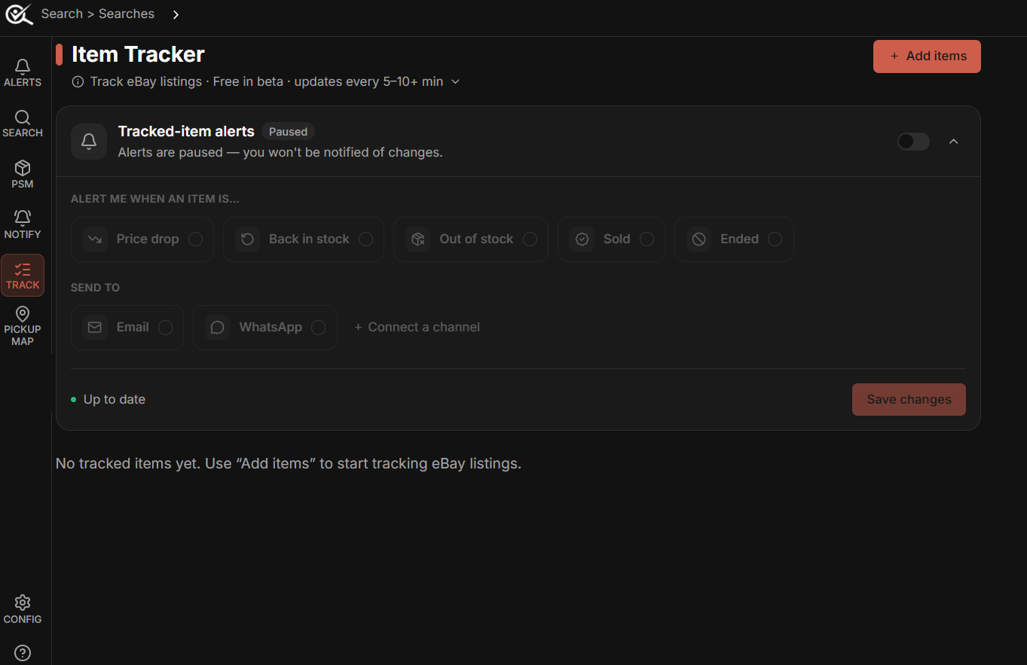This screenshot has width=1027, height=665.
Task: Click the app logo in top-left corner
Action: coord(20,14)
